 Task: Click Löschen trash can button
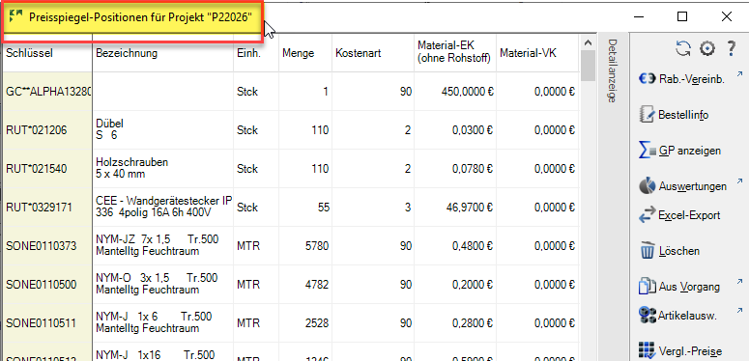click(669, 251)
